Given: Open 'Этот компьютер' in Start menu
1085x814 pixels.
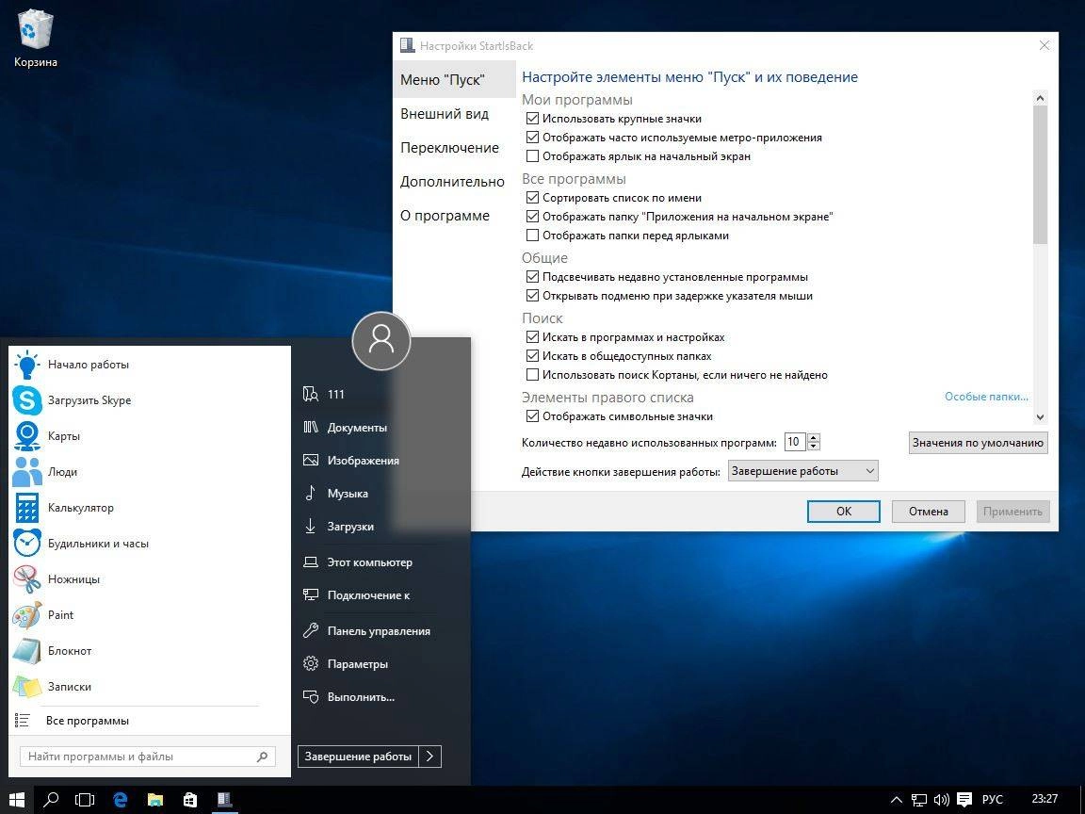Looking at the screenshot, I should point(369,562).
